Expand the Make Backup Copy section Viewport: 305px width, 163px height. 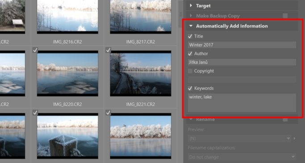pyautogui.click(x=191, y=16)
